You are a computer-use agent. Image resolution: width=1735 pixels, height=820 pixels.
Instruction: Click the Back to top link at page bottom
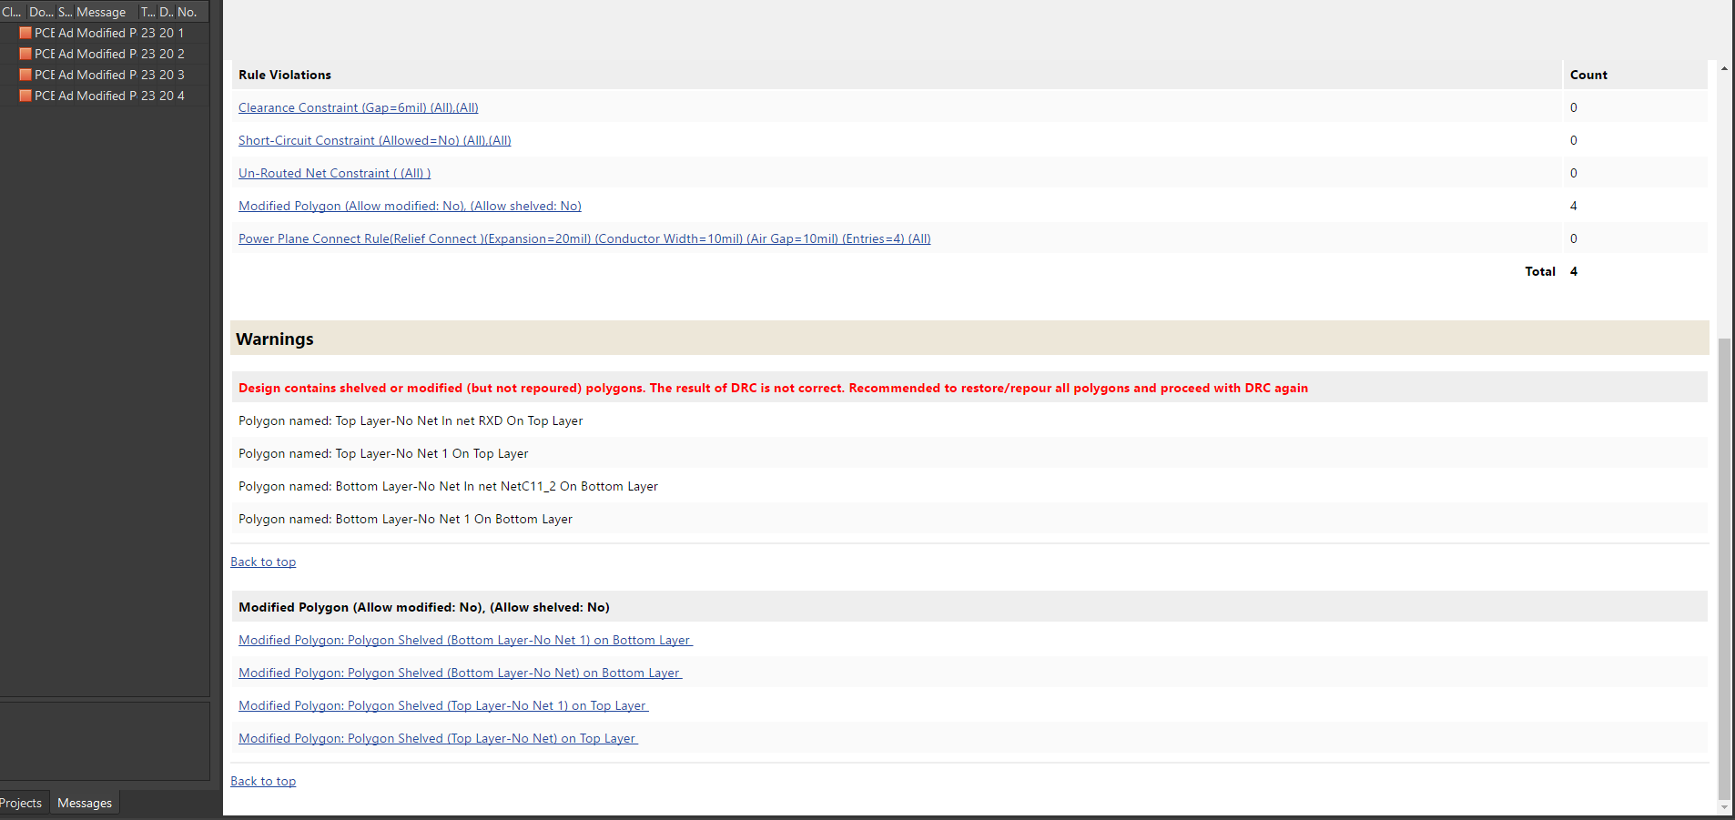[263, 781]
